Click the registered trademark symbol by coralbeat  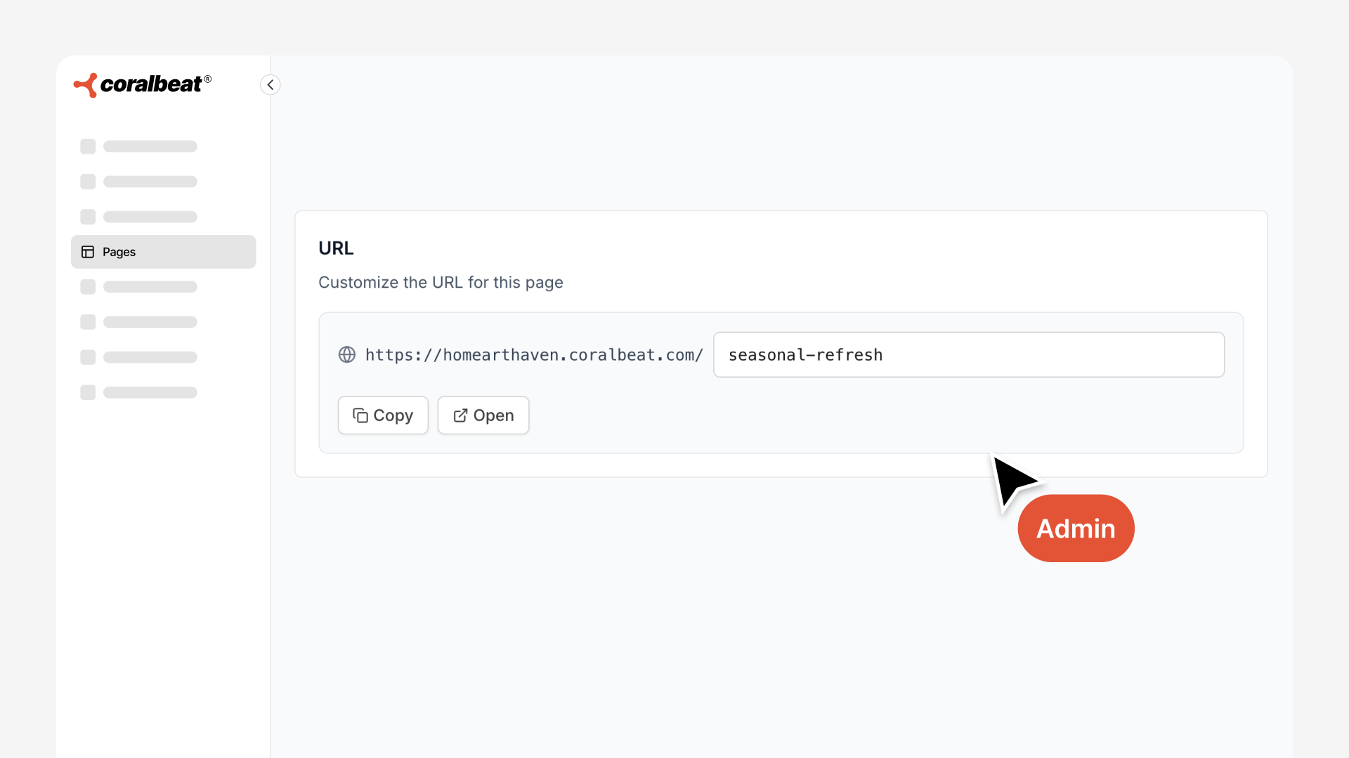208,79
